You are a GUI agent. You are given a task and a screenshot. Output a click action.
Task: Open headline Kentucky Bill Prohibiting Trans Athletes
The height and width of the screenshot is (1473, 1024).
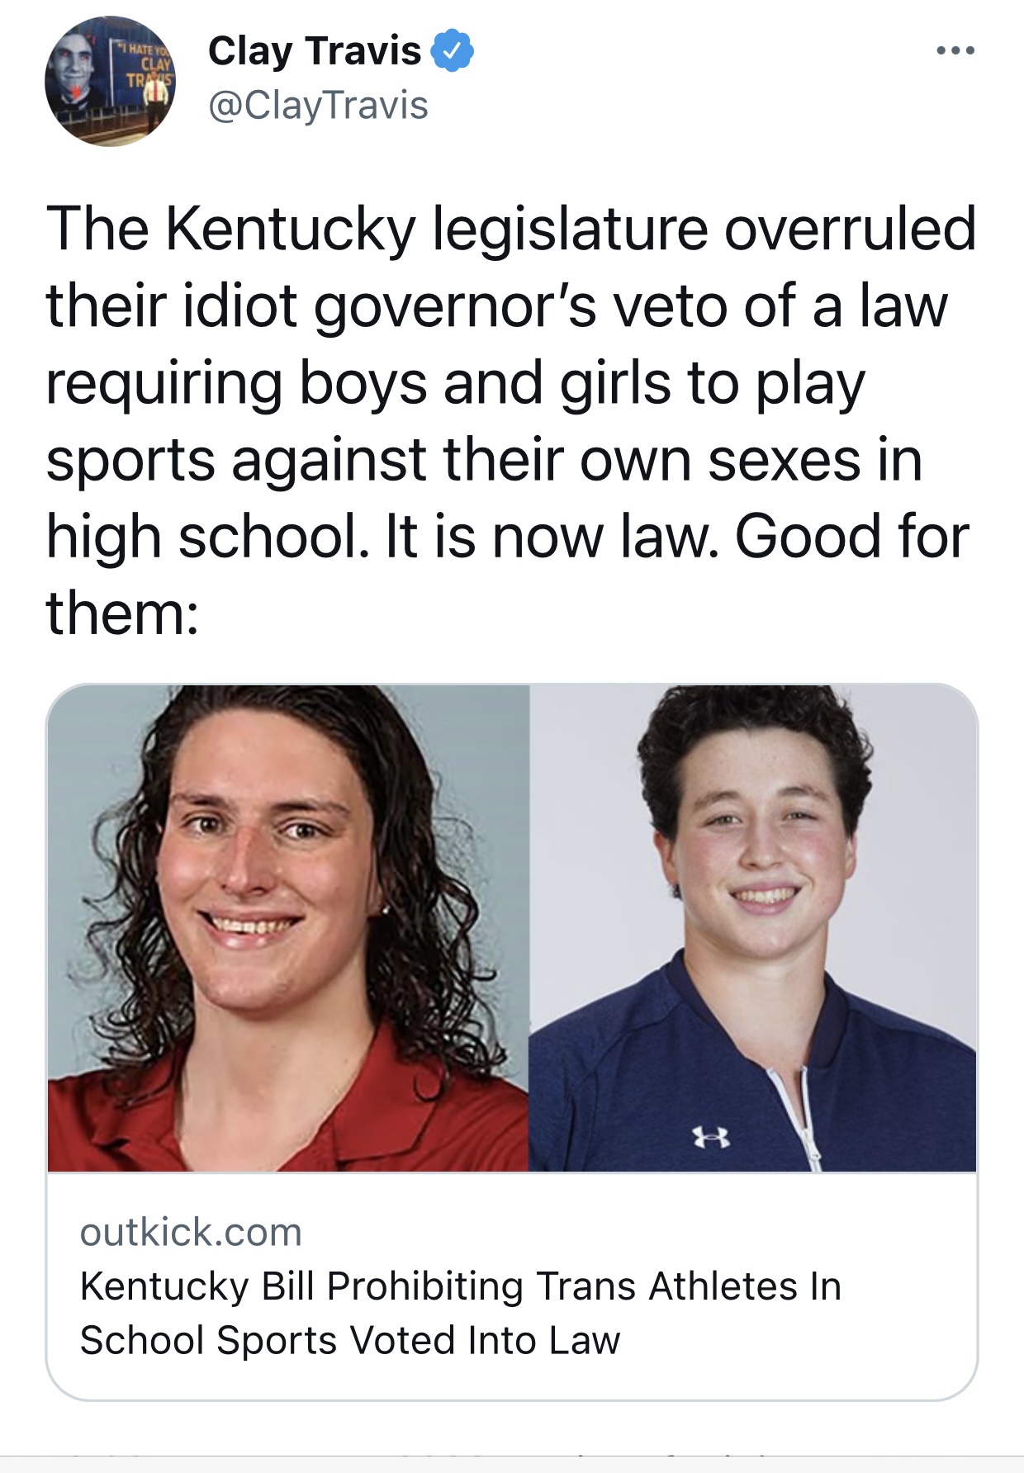point(461,1286)
